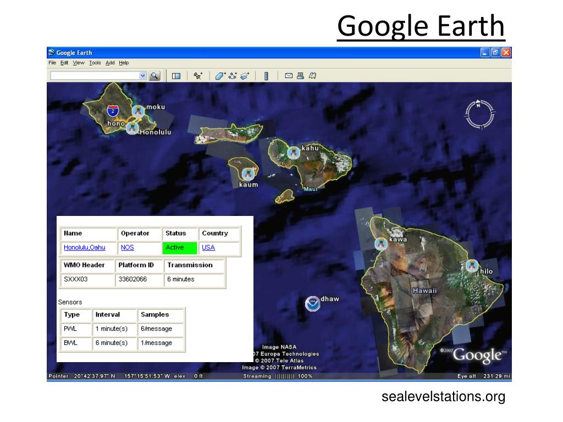This screenshot has height=422, width=563.
Task: Click the print icon
Action: 301,76
